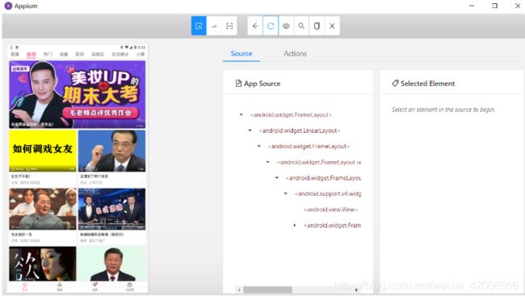Activate the Select Elements tool
This screenshot has height=298, width=525.
pyautogui.click(x=199, y=26)
